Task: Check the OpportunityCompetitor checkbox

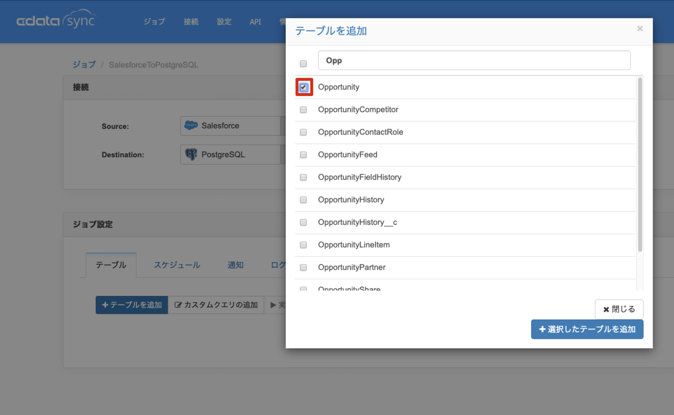Action: tap(303, 110)
